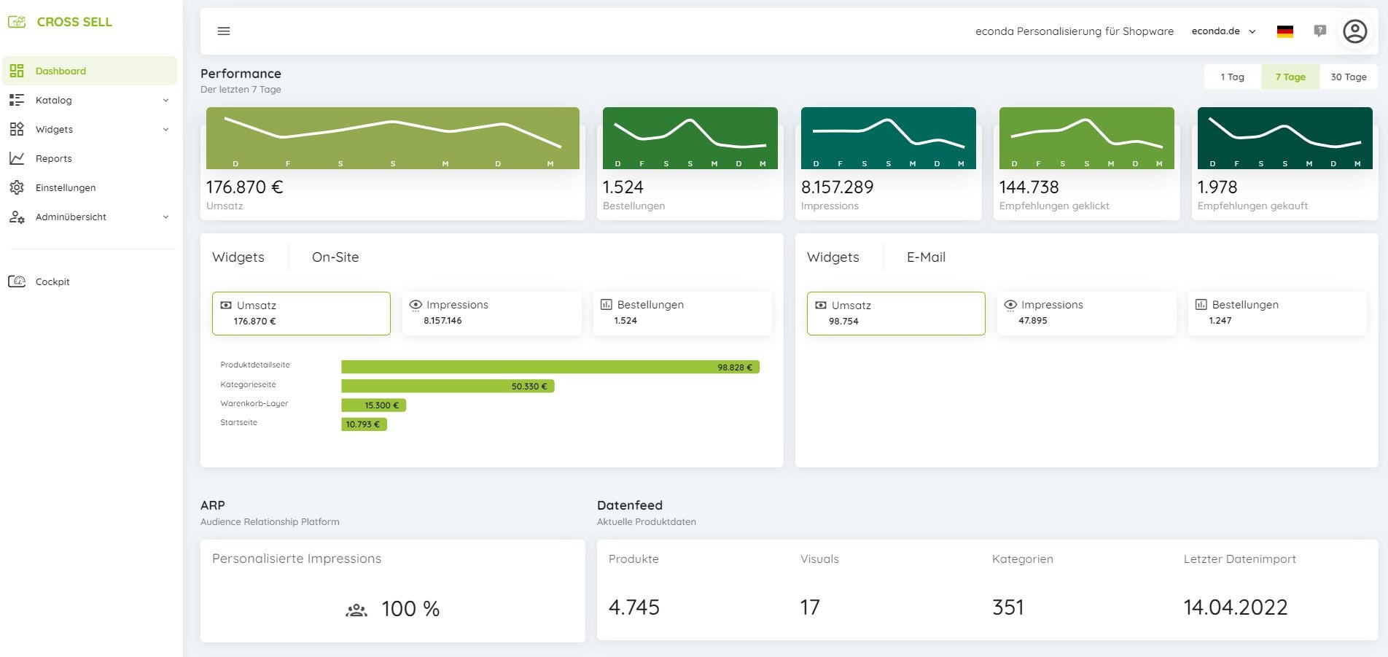Click the On-Site Bestellungen chart icon
Viewport: 1388px width, 657px height.
click(x=606, y=304)
